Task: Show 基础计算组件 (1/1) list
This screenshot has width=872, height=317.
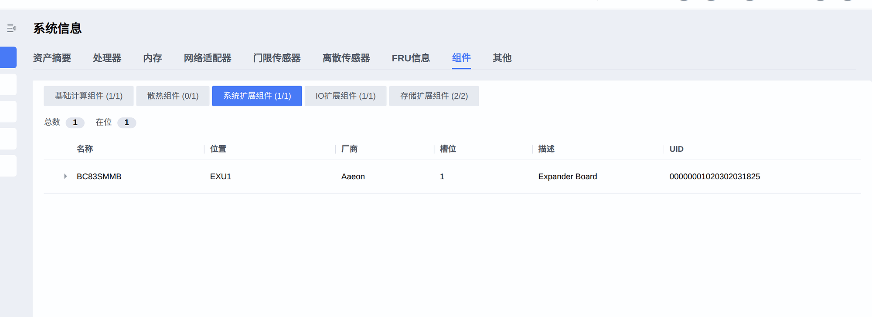Action: click(89, 96)
